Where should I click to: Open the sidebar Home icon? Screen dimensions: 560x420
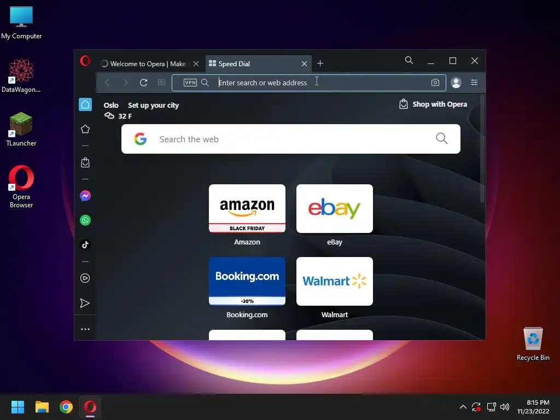click(x=85, y=104)
